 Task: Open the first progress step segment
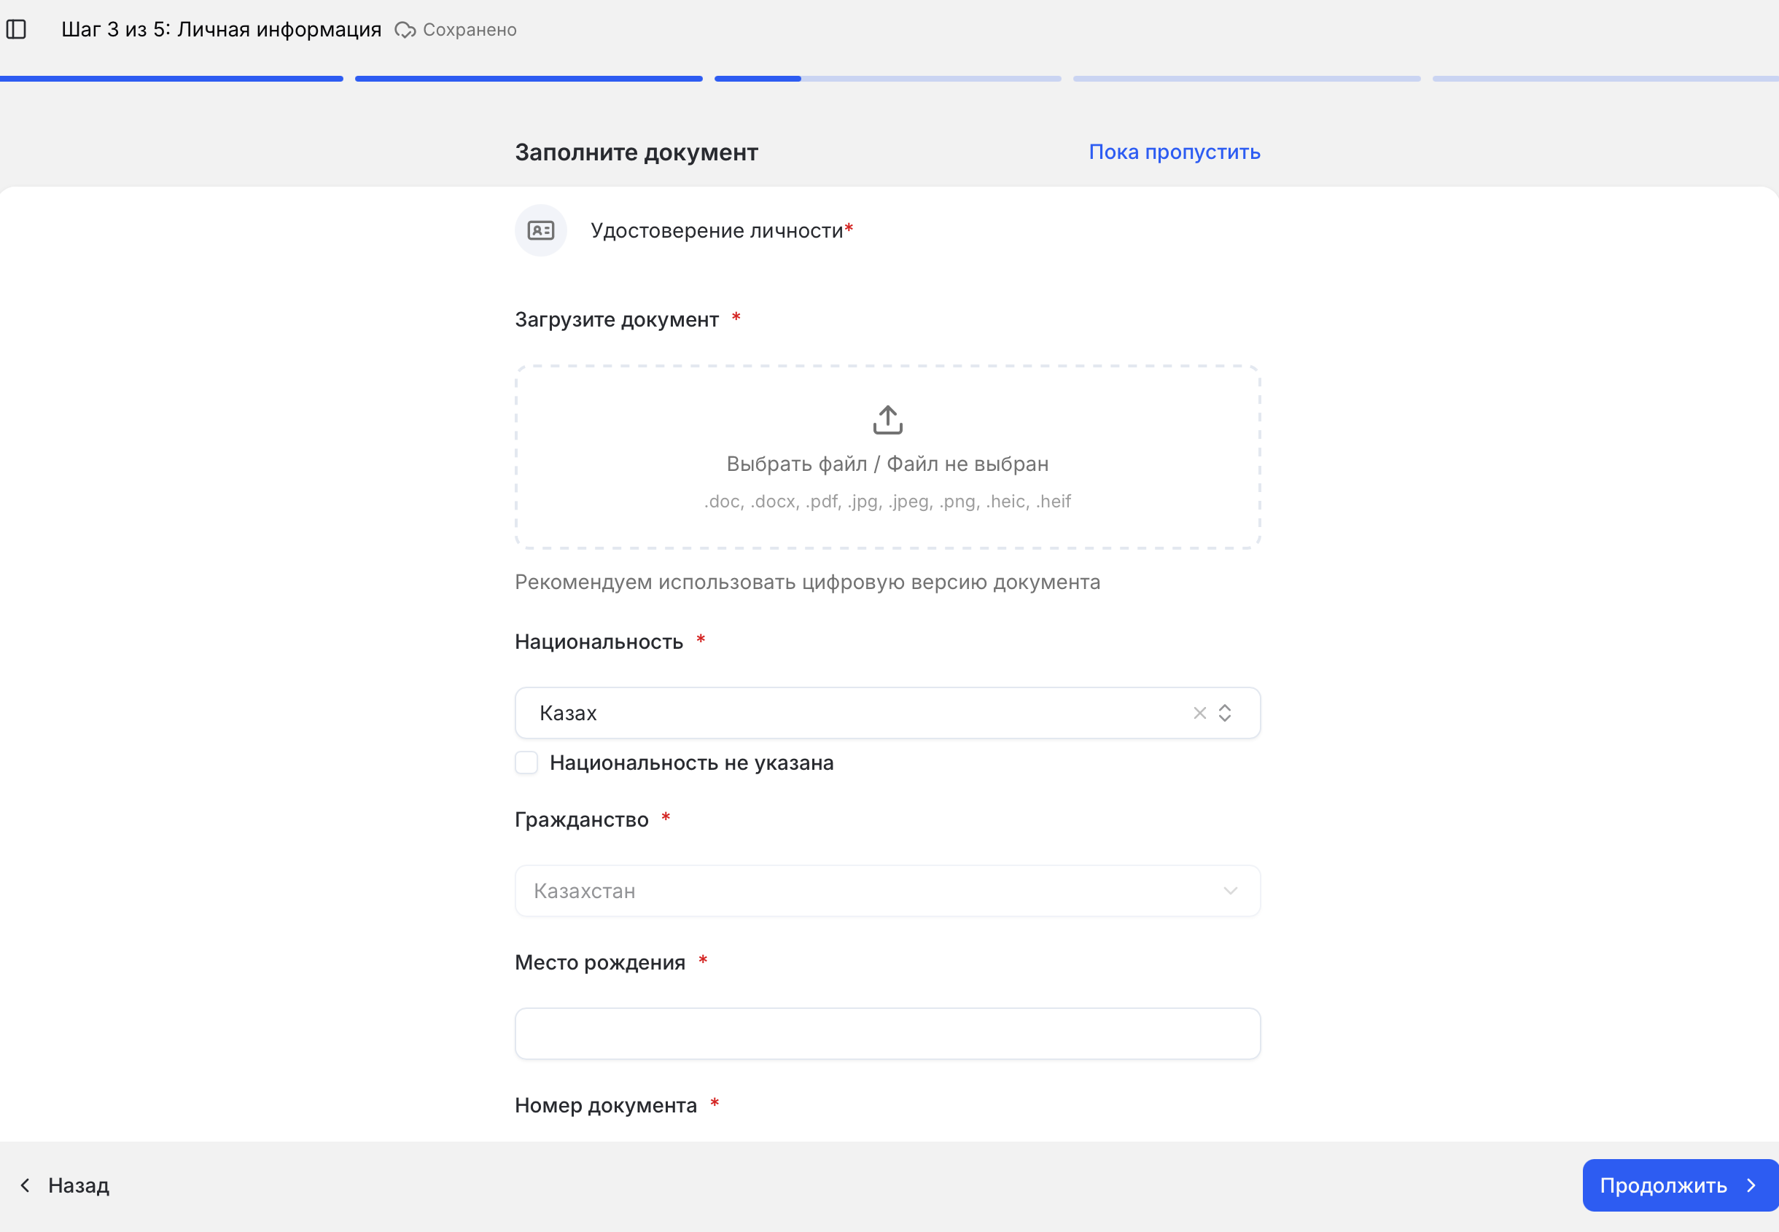pyautogui.click(x=171, y=79)
